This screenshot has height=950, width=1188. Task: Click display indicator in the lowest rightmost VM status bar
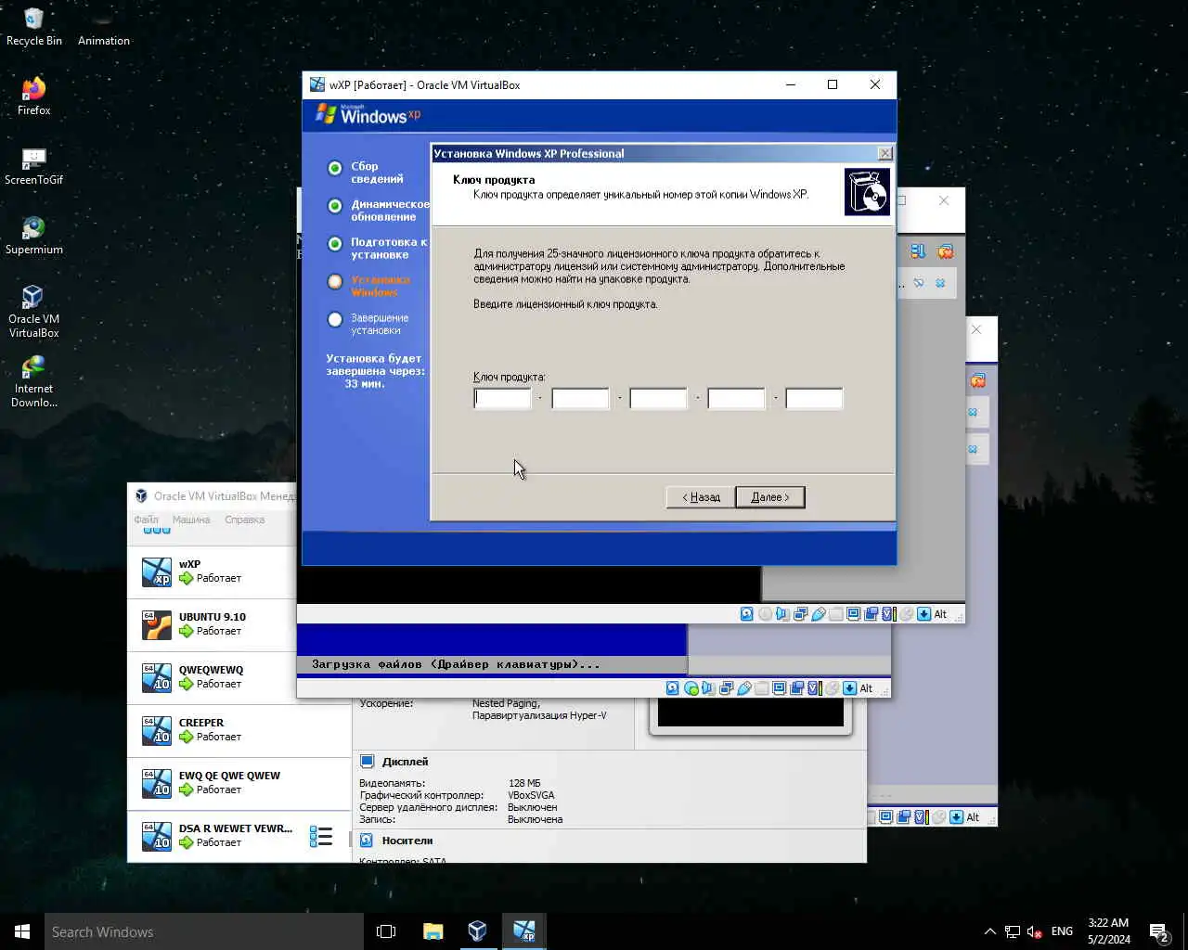pyautogui.click(x=885, y=817)
